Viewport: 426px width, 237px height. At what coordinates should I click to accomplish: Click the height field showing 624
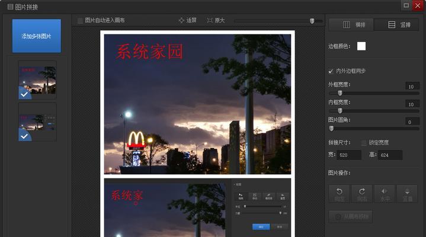point(390,155)
